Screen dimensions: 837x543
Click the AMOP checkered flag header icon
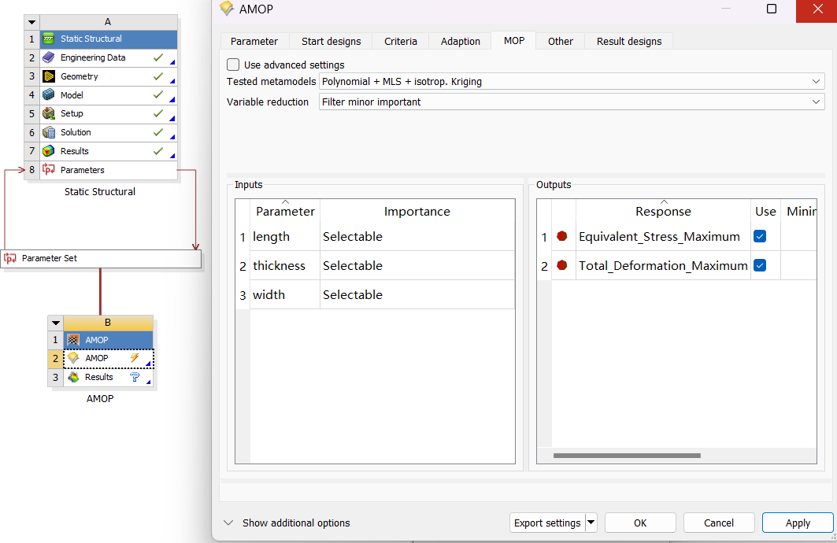tap(74, 340)
